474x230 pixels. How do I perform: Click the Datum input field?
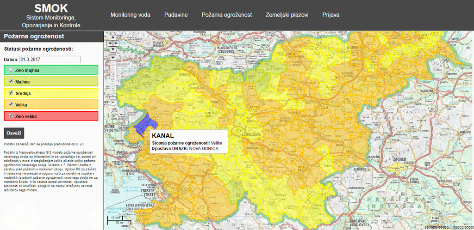(50, 60)
